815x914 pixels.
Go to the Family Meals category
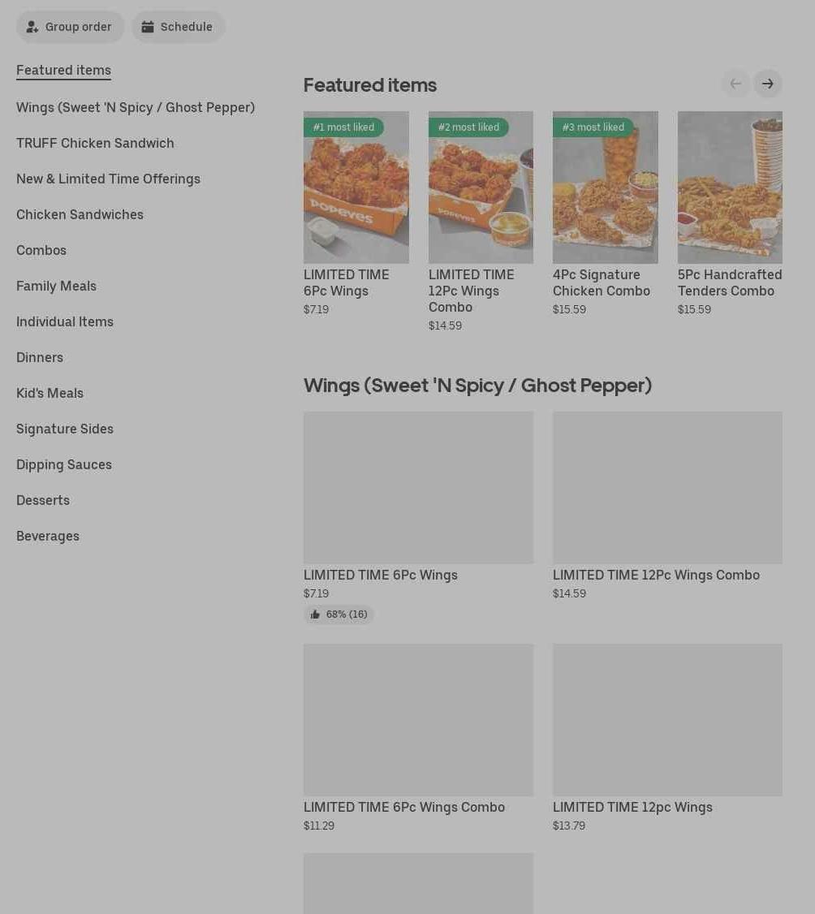coord(57,286)
